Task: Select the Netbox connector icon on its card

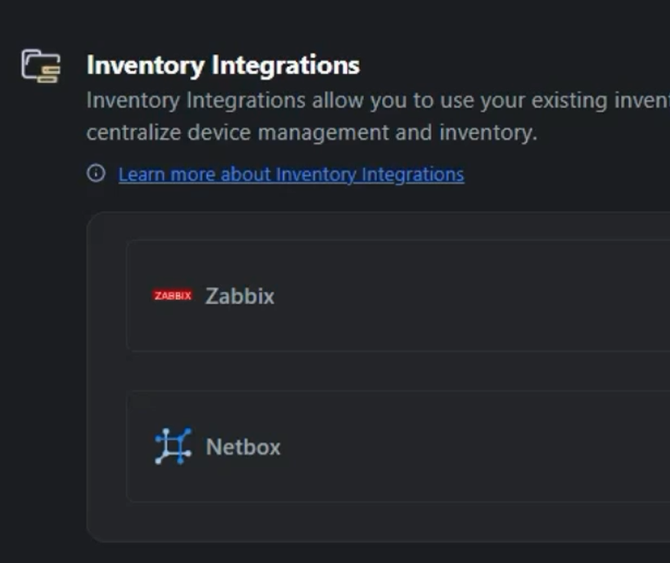Action: click(174, 446)
